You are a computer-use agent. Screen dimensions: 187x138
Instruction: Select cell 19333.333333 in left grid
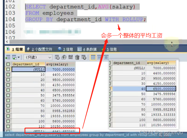tap(60, 116)
